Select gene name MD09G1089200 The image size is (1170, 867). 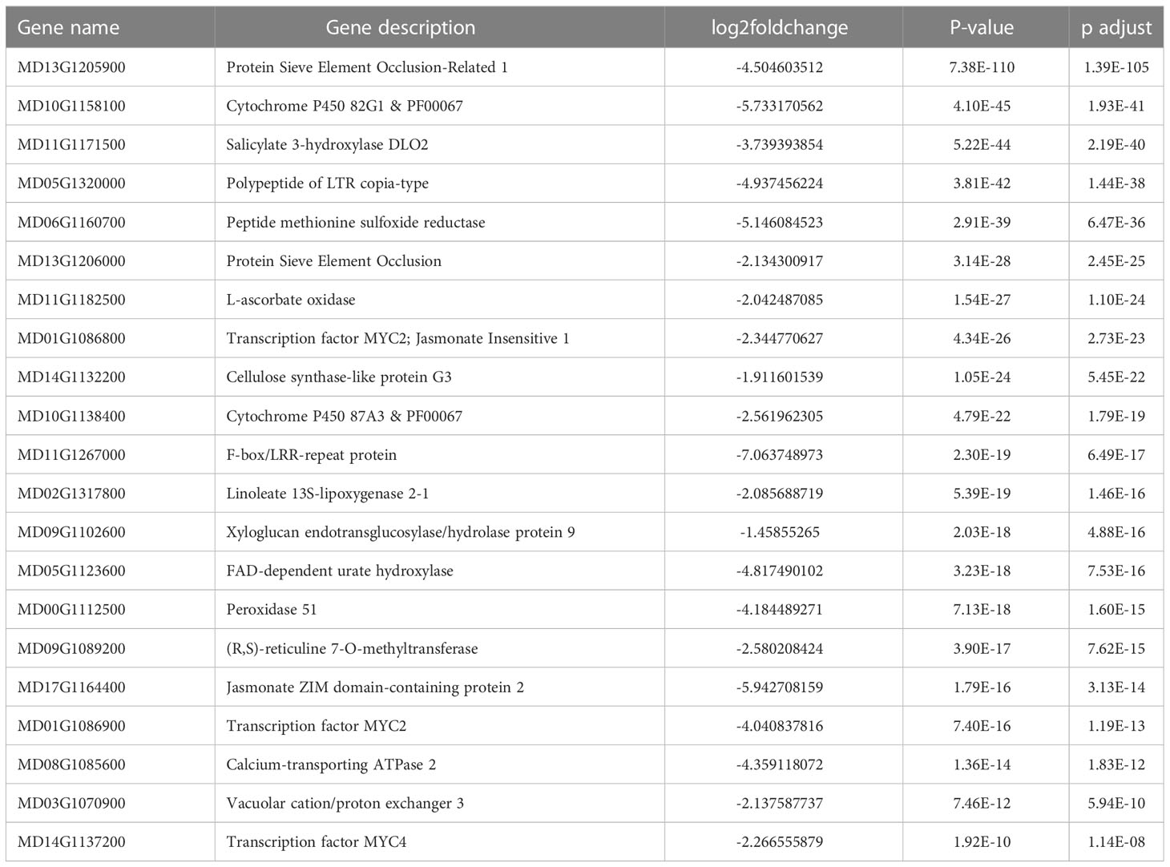pos(71,648)
